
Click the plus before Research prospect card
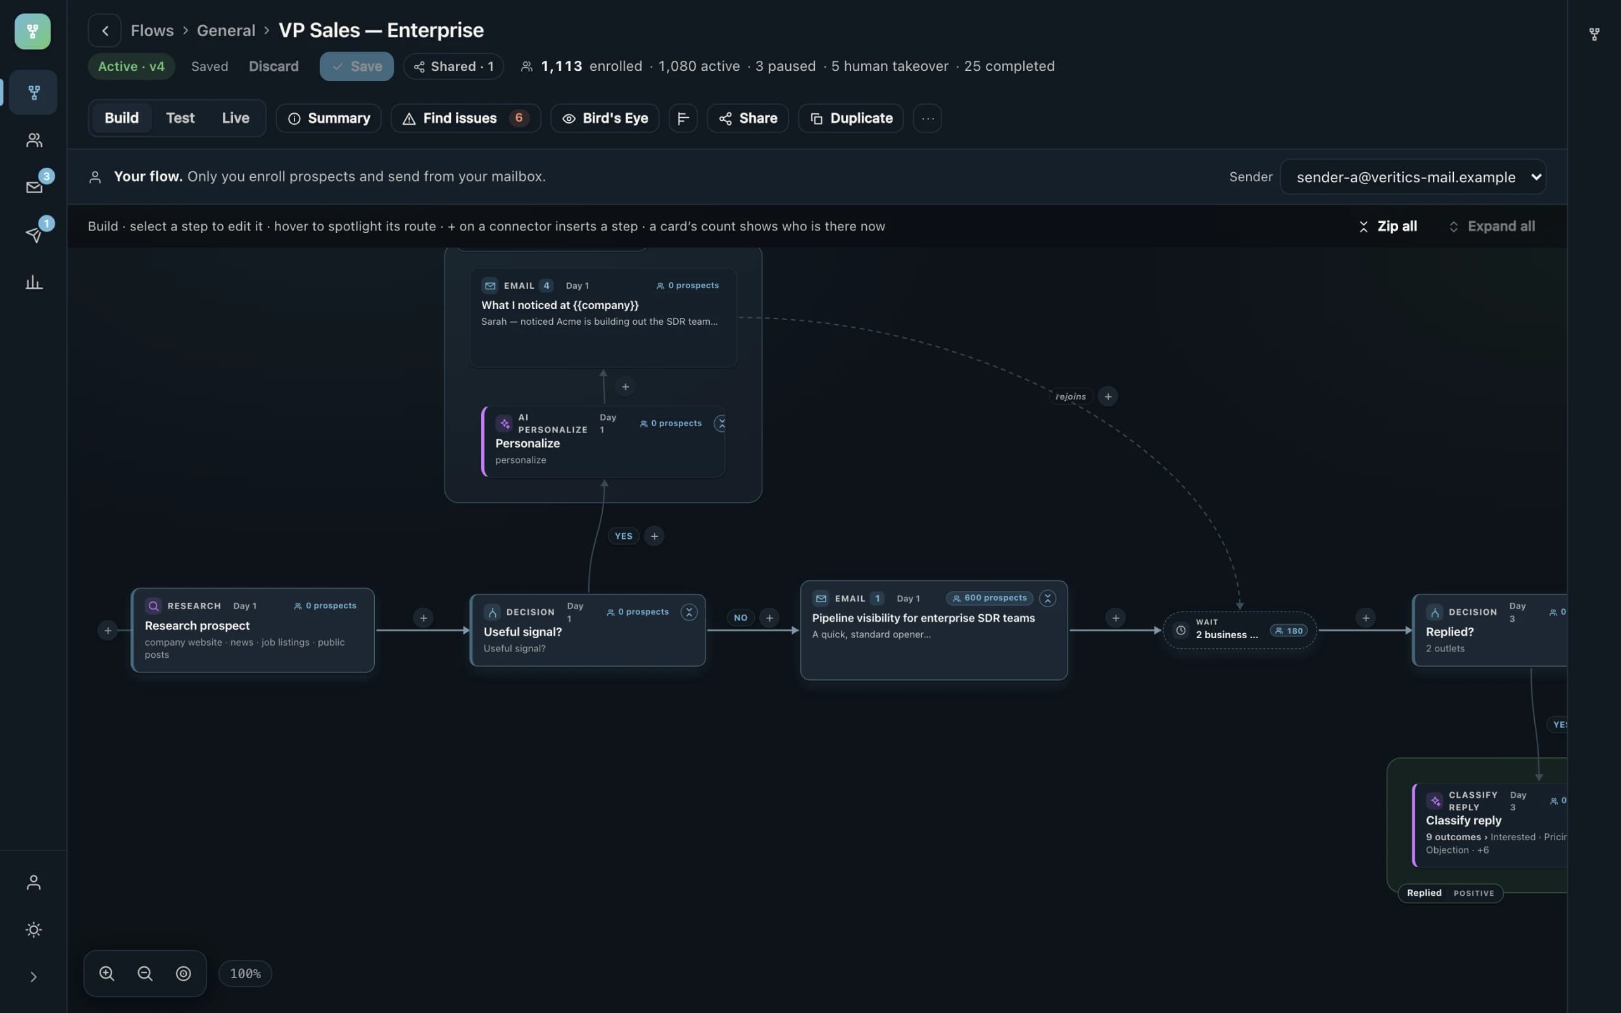click(107, 630)
